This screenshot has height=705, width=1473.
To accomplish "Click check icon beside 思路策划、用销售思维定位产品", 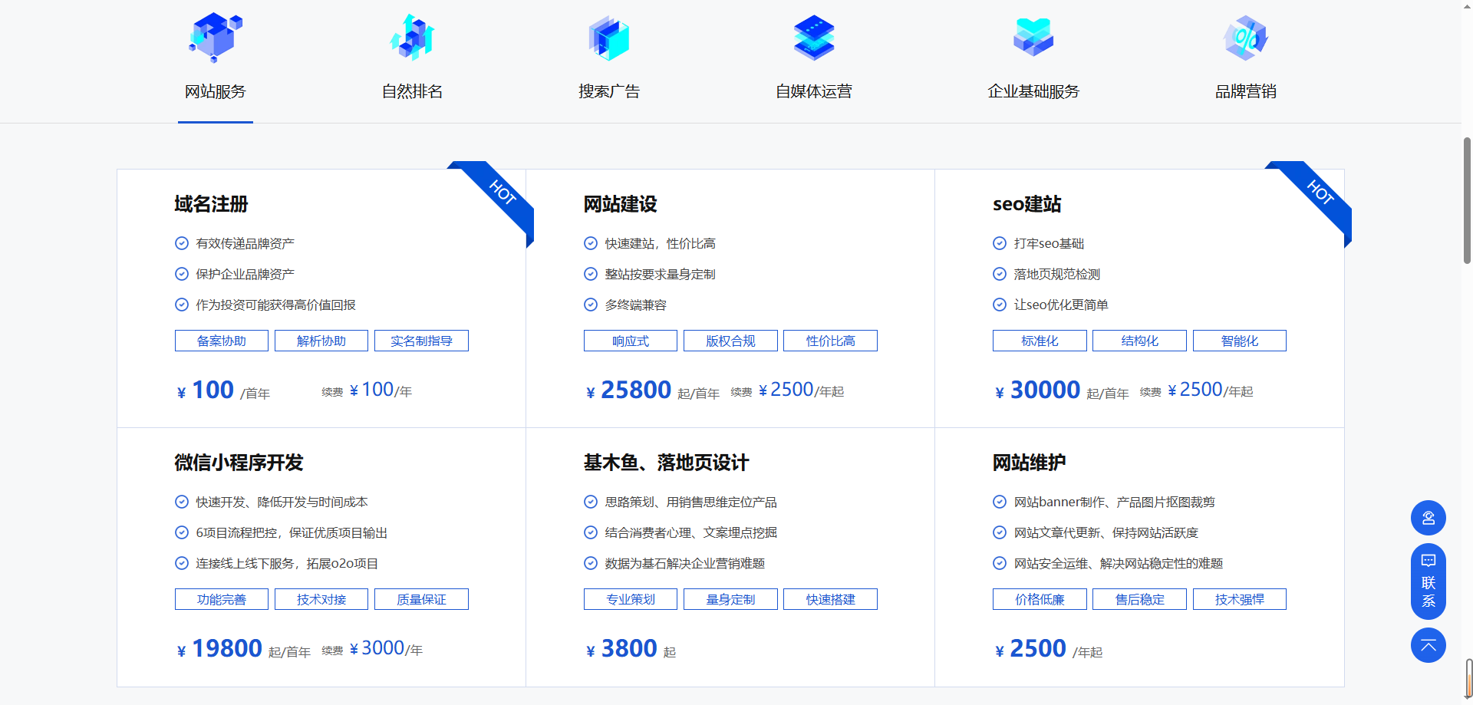I will point(591,502).
